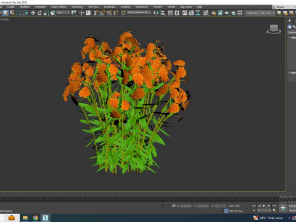This screenshot has width=296, height=222.
Task: Open the Arnold menu
Action: tap(171, 7)
